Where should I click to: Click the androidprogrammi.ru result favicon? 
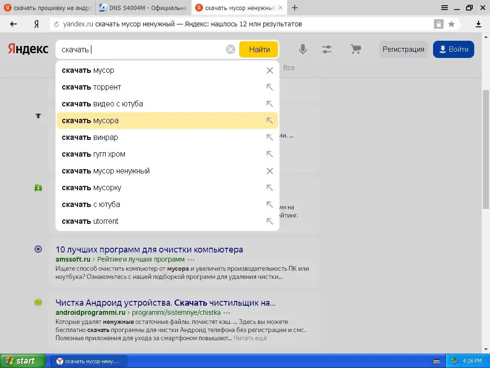[x=38, y=302]
